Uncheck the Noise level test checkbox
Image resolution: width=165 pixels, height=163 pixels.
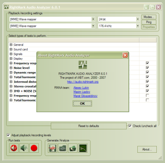pyautogui.click(x=147, y=68)
